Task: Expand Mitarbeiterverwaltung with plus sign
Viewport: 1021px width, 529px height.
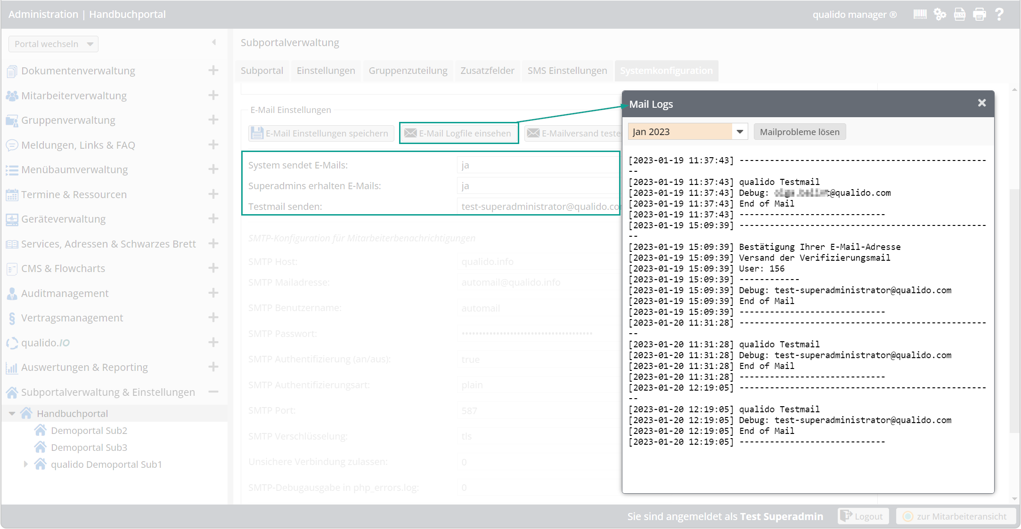Action: click(213, 95)
